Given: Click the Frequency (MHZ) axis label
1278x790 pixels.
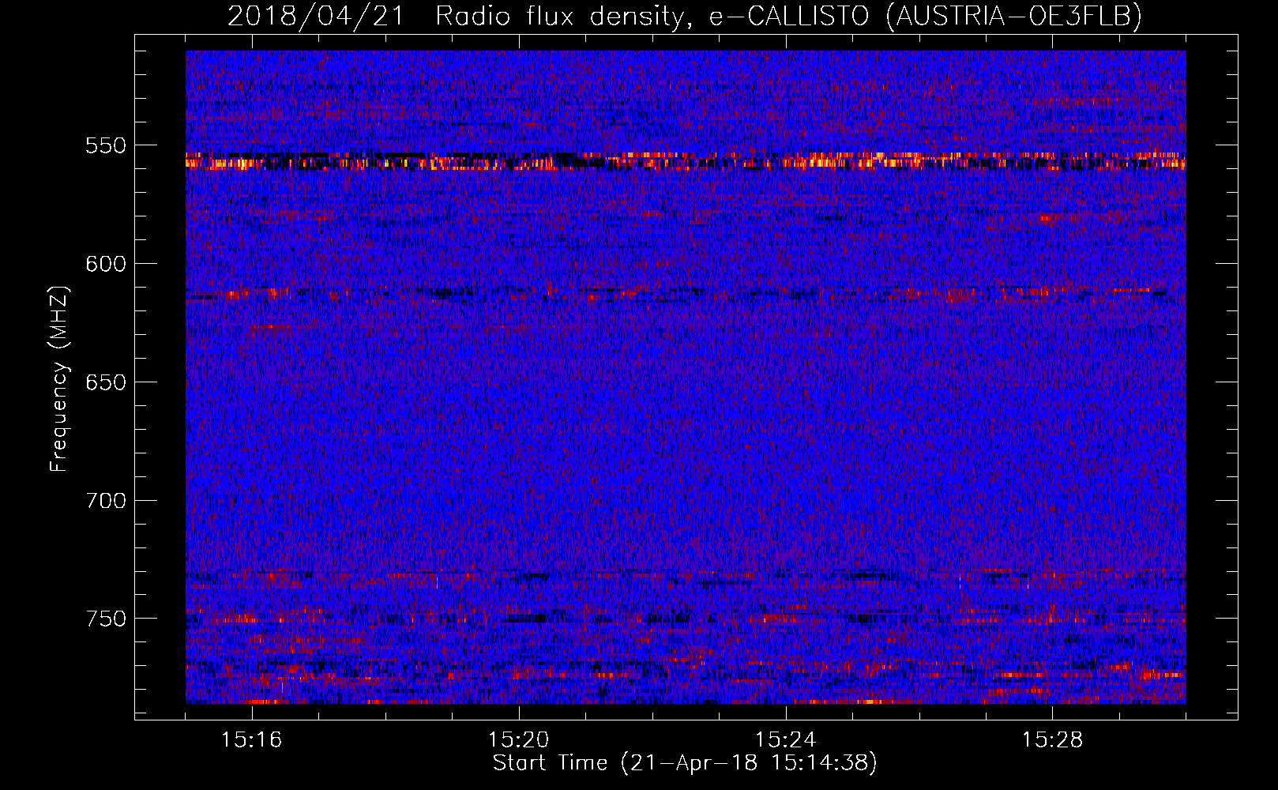Looking at the screenshot, I should [59, 379].
